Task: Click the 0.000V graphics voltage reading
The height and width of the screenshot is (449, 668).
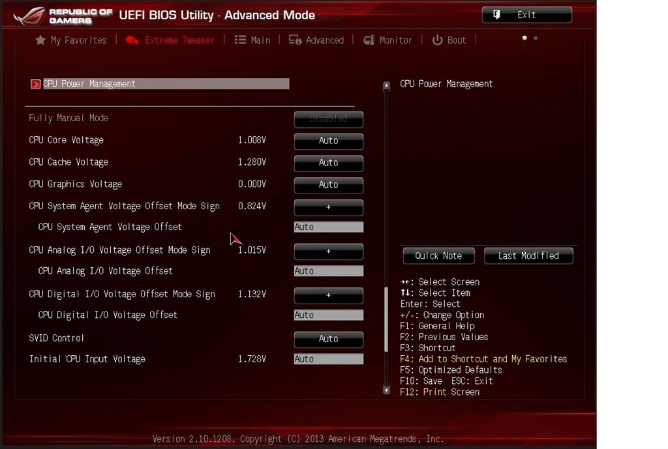Action: pyautogui.click(x=252, y=184)
